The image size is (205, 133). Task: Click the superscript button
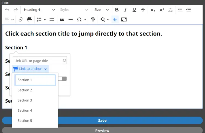[162, 10]
